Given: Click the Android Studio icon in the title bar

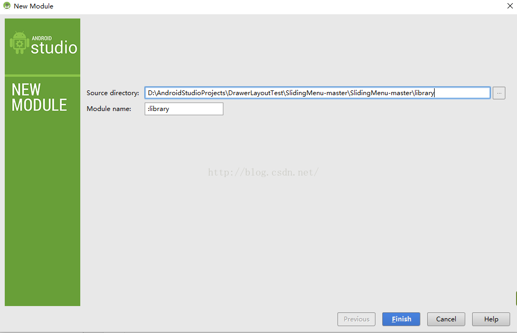Looking at the screenshot, I should coord(6,6).
